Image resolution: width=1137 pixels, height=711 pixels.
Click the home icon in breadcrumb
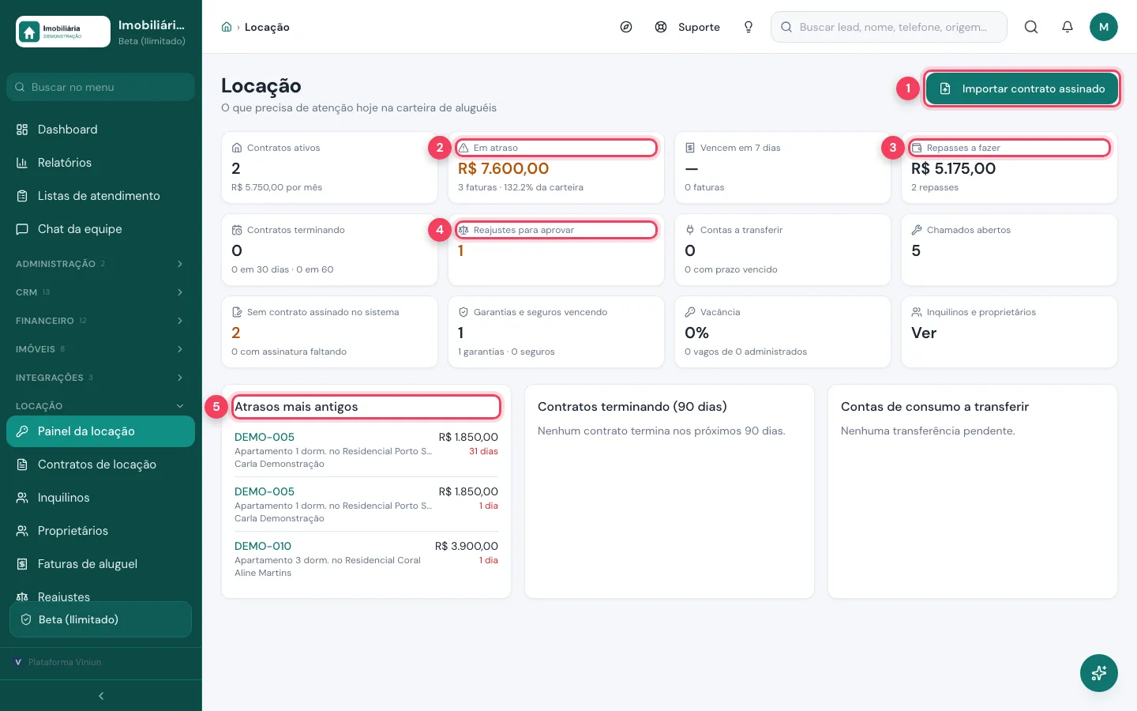coord(227,27)
